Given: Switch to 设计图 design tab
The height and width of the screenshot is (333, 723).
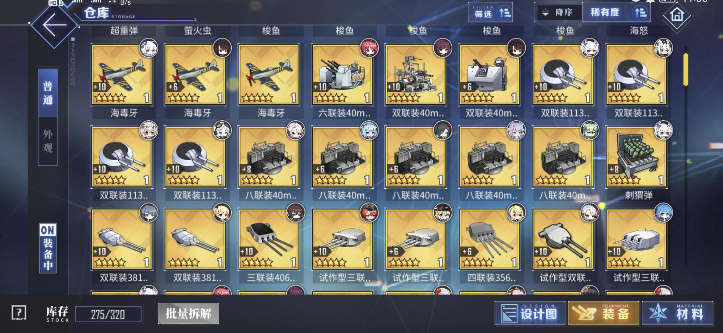Looking at the screenshot, I should tap(530, 314).
